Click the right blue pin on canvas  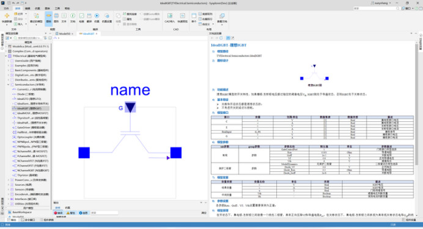(x=176, y=153)
